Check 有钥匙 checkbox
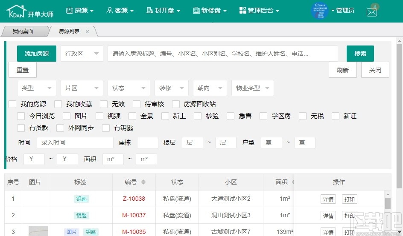Screen dimensions: 403x236 pos(106,128)
